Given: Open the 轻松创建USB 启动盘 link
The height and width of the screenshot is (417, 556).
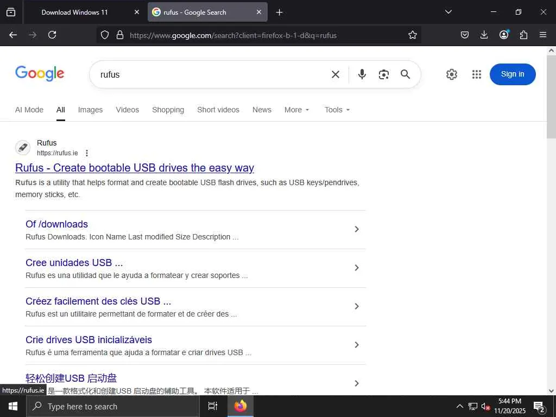Looking at the screenshot, I should pyautogui.click(x=71, y=378).
